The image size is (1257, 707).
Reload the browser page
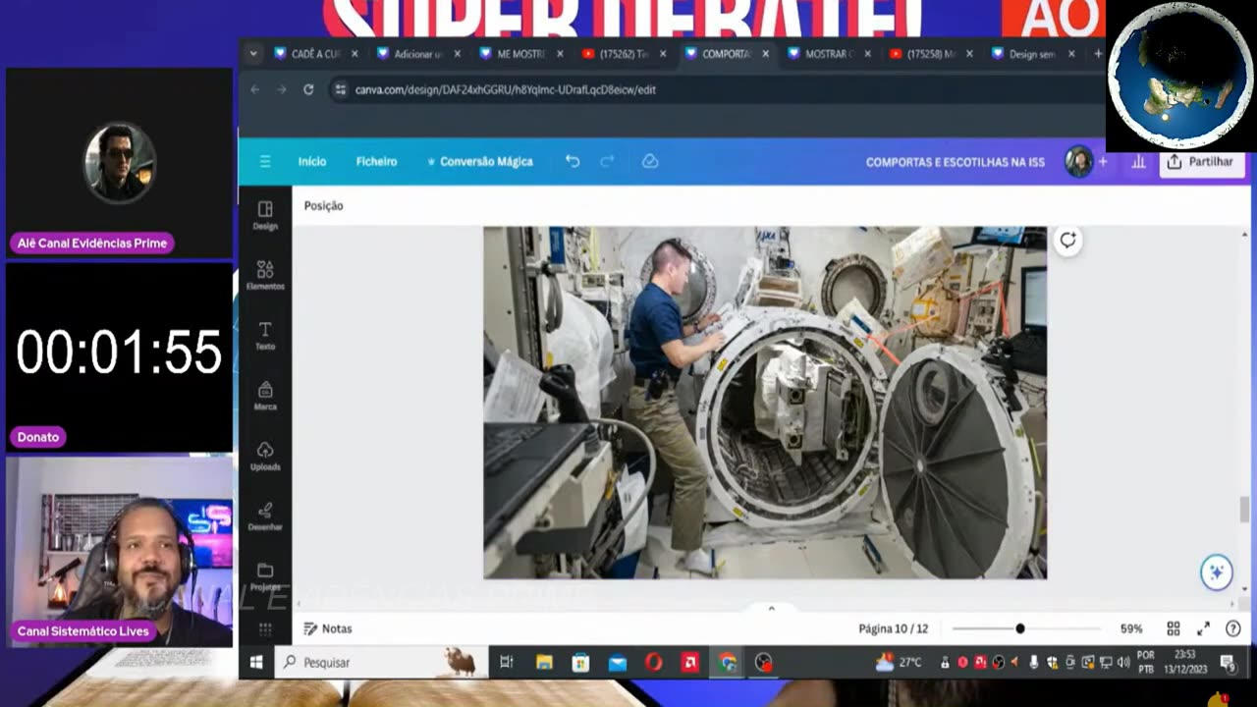(308, 89)
